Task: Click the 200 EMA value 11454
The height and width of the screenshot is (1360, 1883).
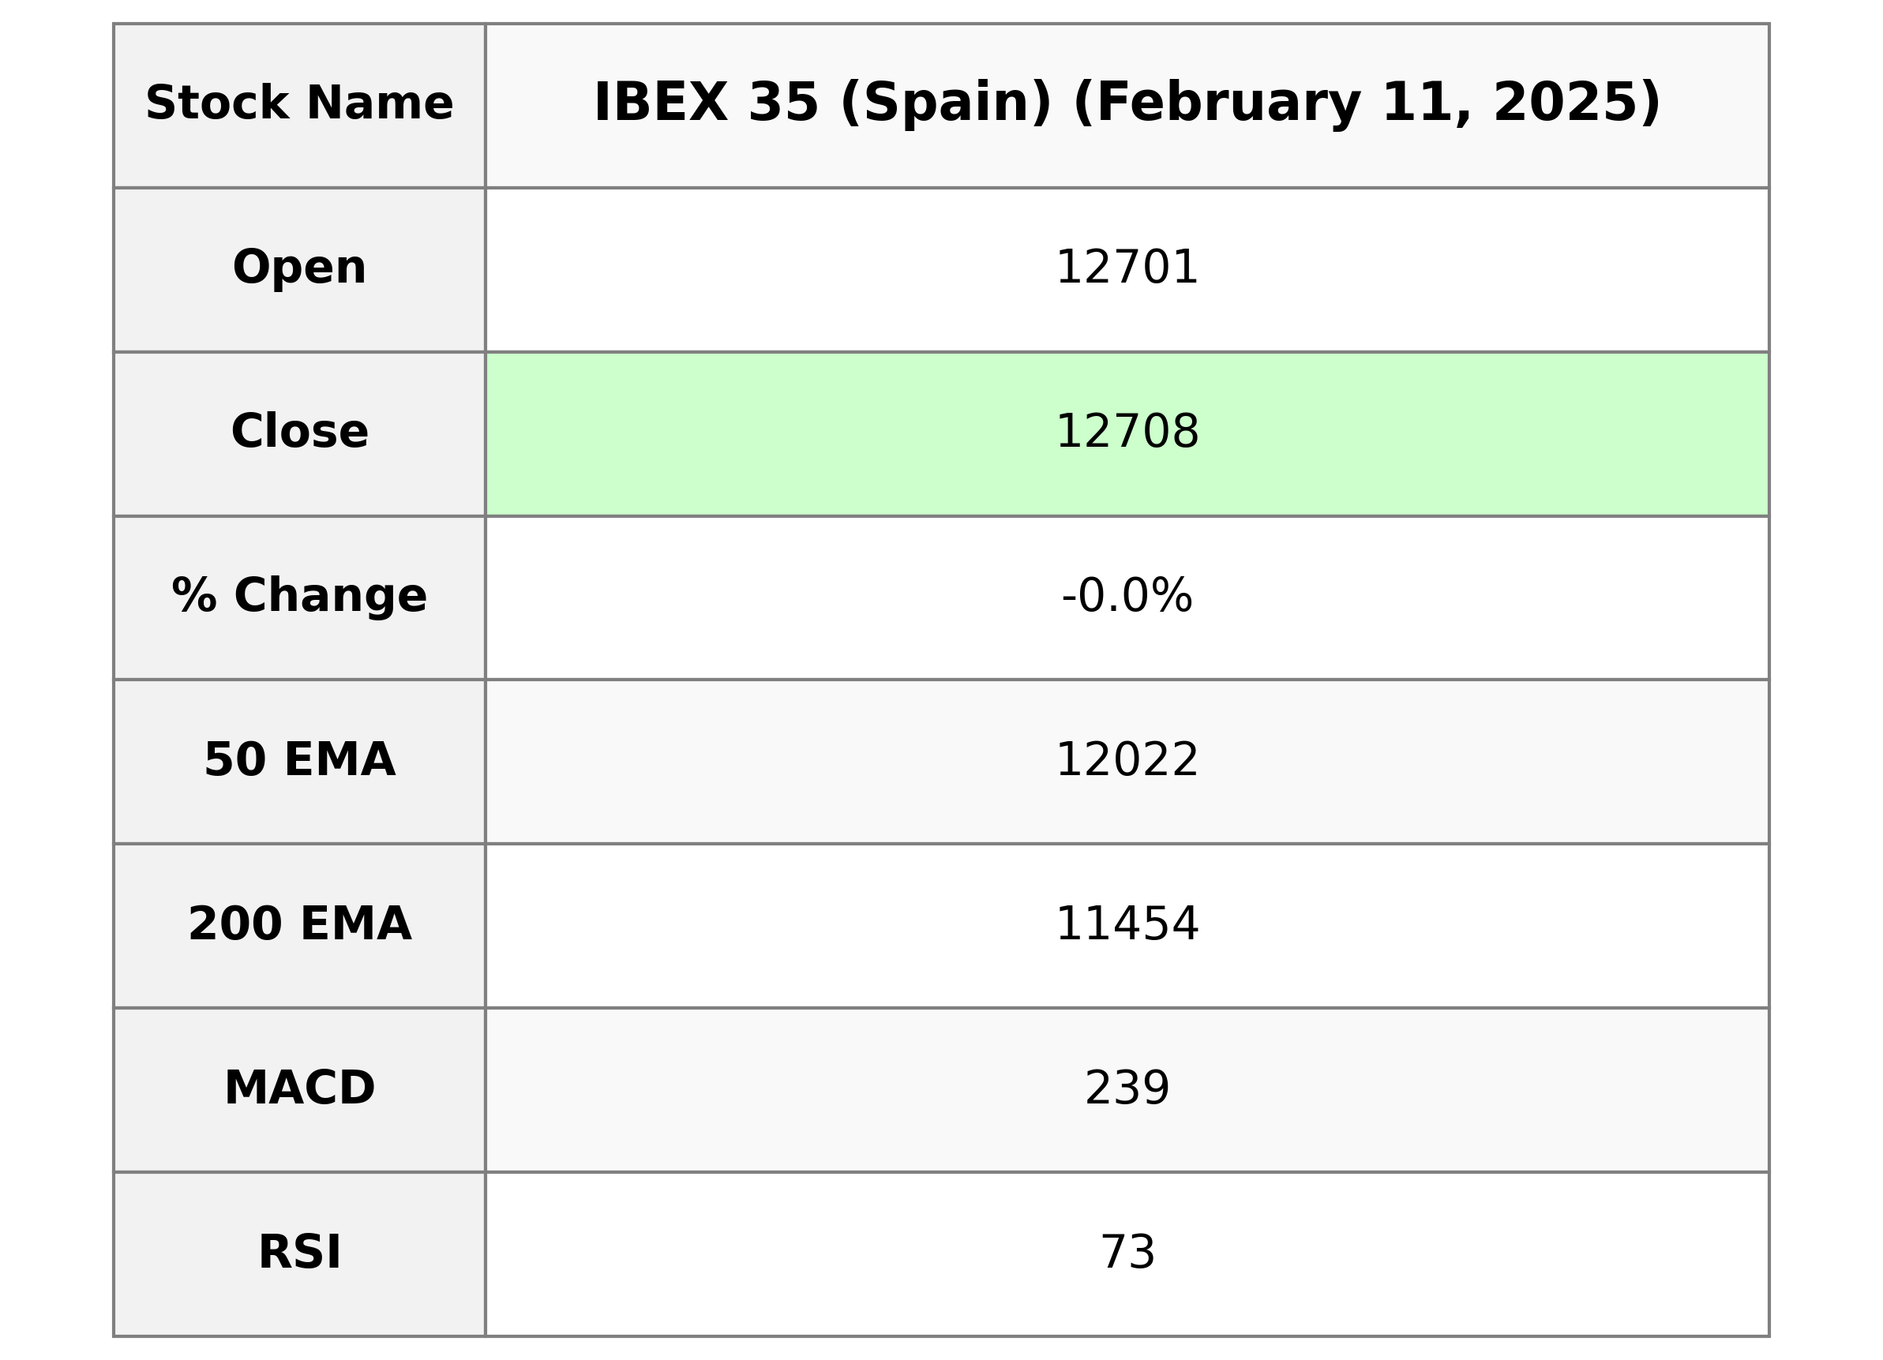Action: (x=1126, y=926)
